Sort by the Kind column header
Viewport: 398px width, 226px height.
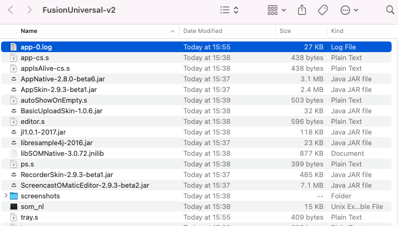(337, 31)
